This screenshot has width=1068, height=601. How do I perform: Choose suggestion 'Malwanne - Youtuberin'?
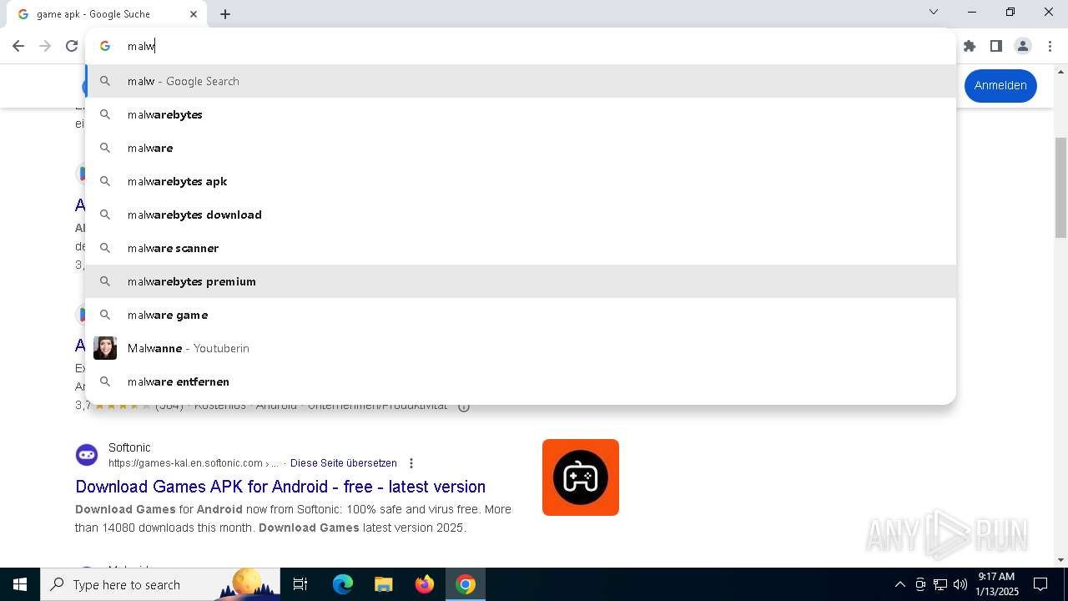pyautogui.click(x=521, y=348)
